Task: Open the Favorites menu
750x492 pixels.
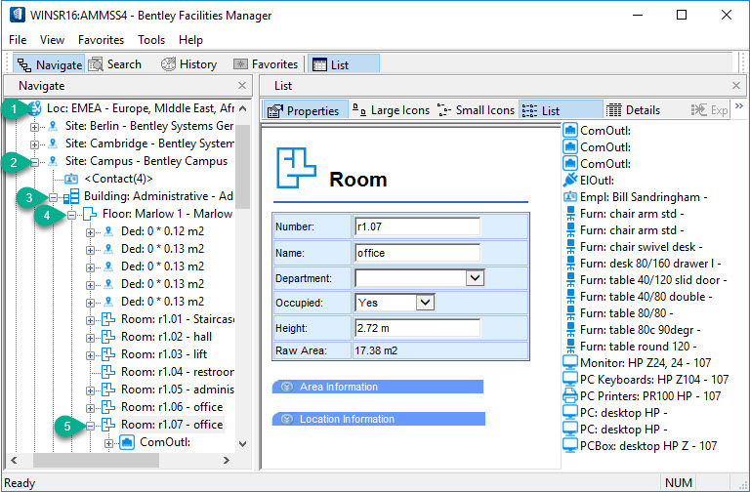Action: tap(101, 40)
